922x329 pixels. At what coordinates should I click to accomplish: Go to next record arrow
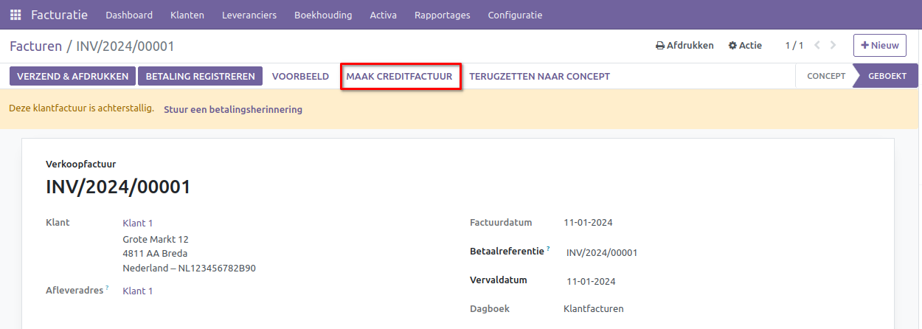coord(833,46)
